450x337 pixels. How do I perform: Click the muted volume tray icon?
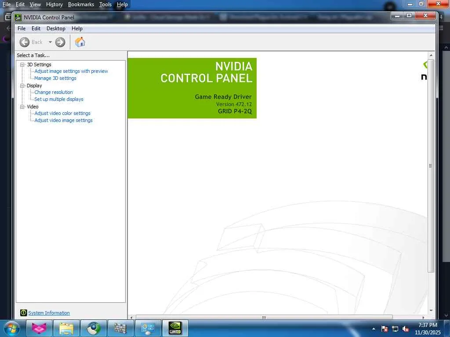pyautogui.click(x=406, y=329)
